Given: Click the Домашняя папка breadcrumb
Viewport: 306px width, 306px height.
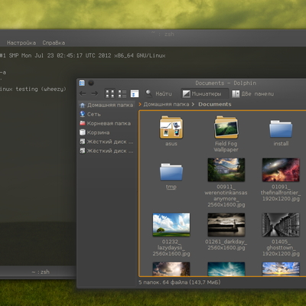Looking at the screenshot, I should (166, 104).
